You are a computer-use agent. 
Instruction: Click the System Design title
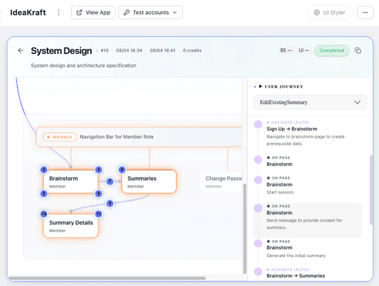coord(61,51)
